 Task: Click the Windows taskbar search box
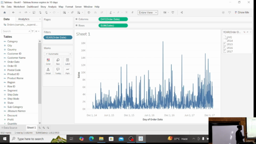(x=38, y=139)
